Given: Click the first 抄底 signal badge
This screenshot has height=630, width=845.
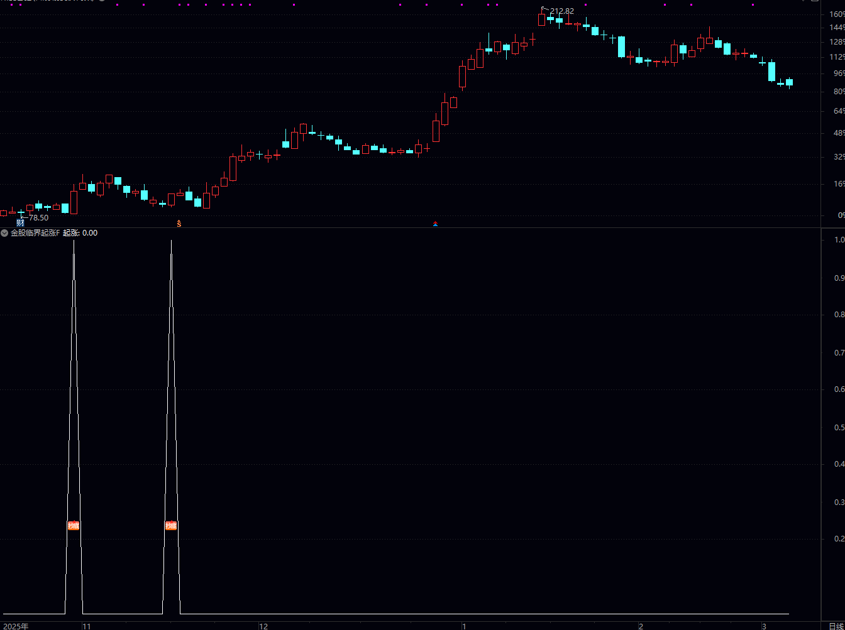Looking at the screenshot, I should [x=74, y=526].
